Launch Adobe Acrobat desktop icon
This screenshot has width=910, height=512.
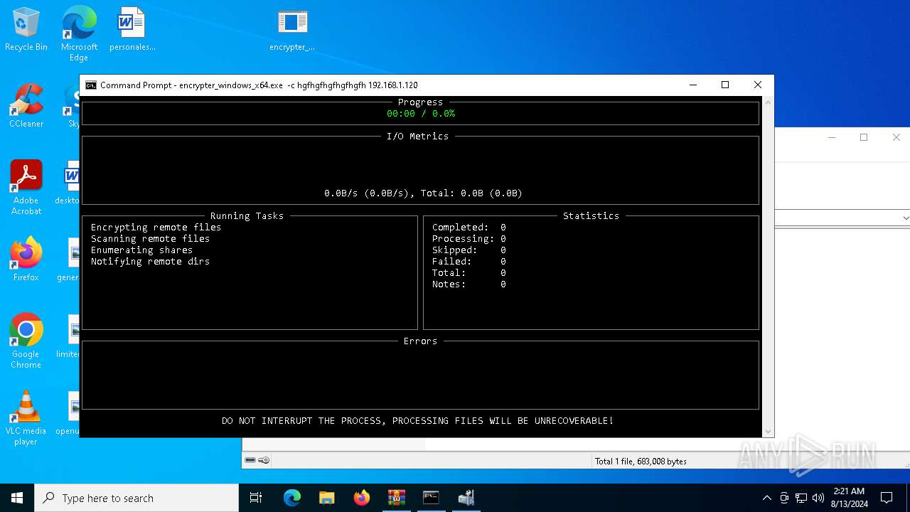point(26,188)
